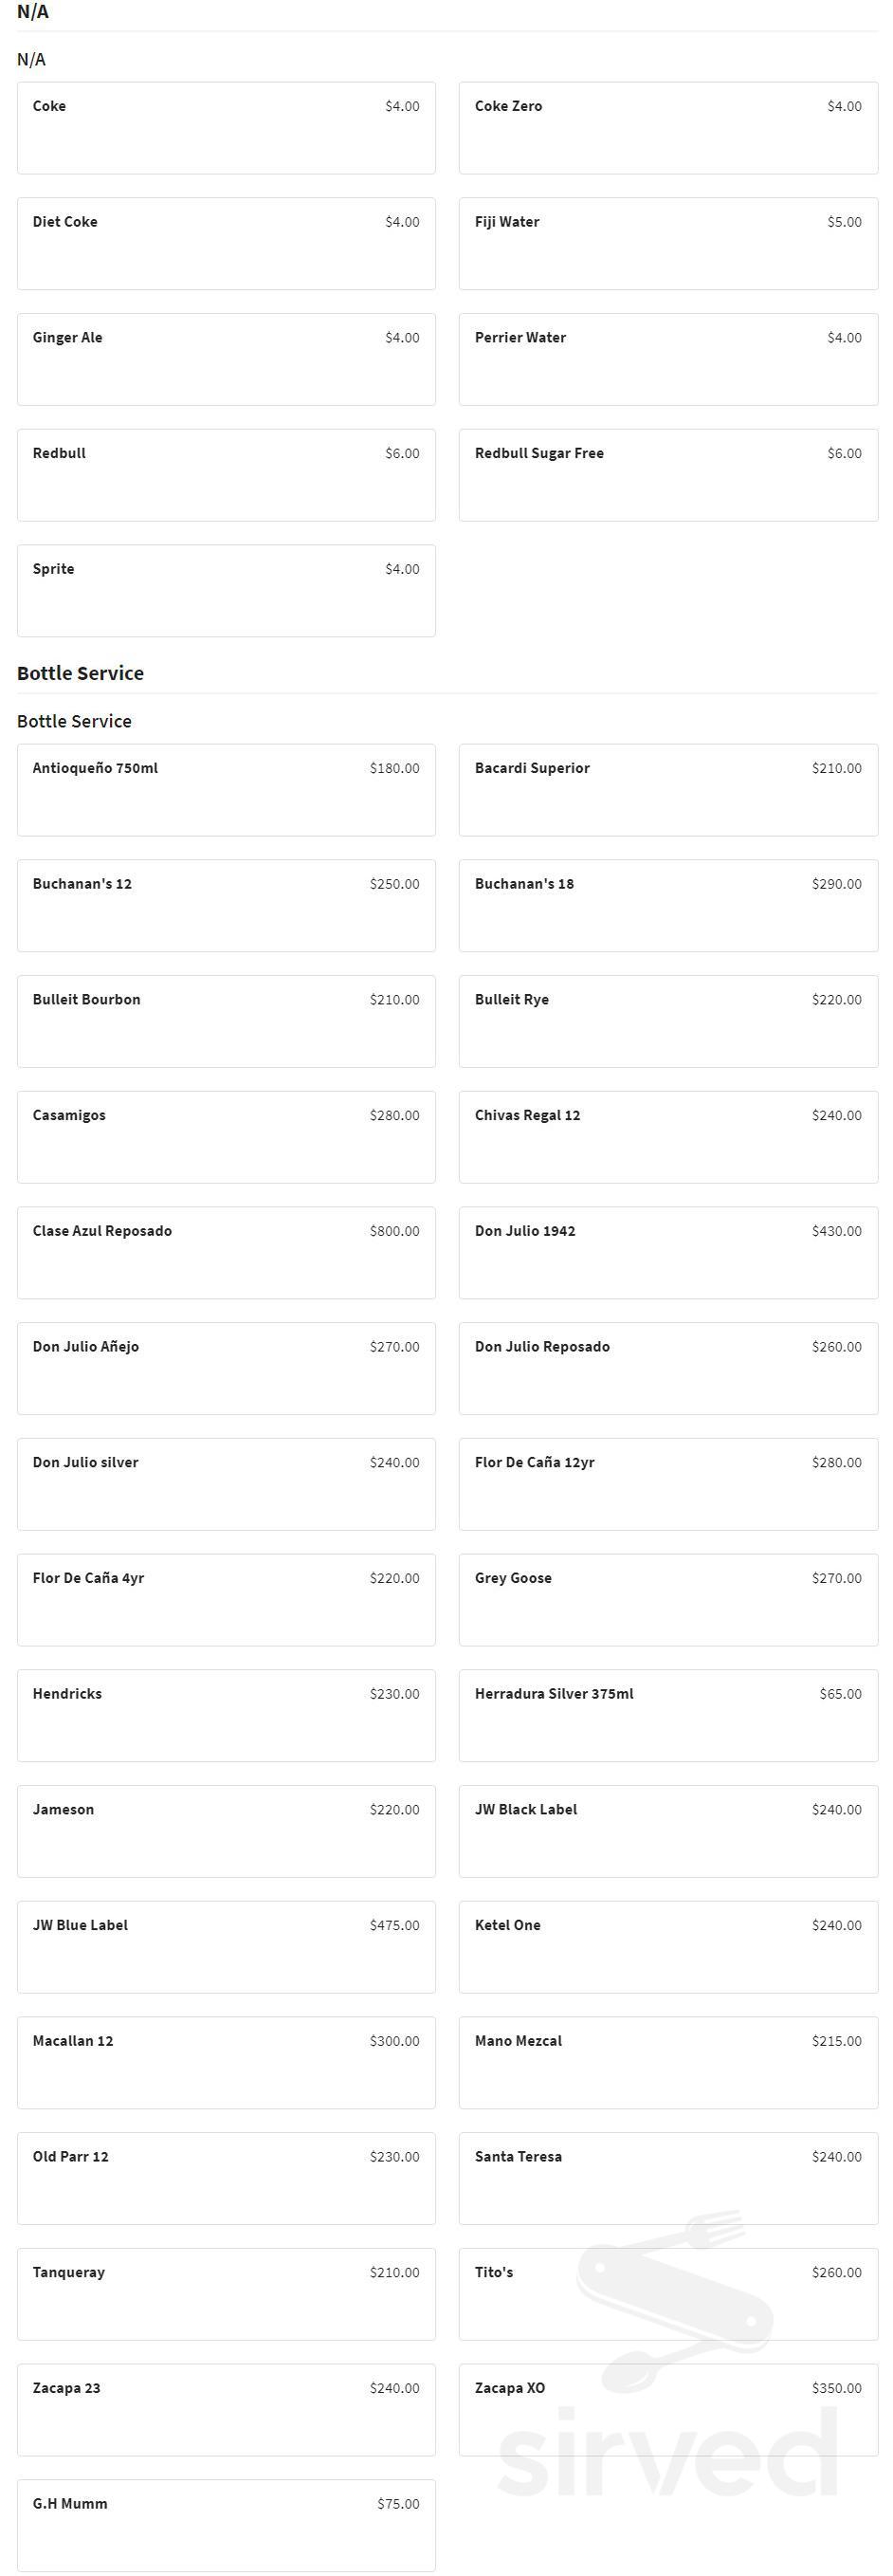This screenshot has height=2576, width=893.
Task: Pick the Flor De Caña 12yr item
Action: [x=668, y=1484]
